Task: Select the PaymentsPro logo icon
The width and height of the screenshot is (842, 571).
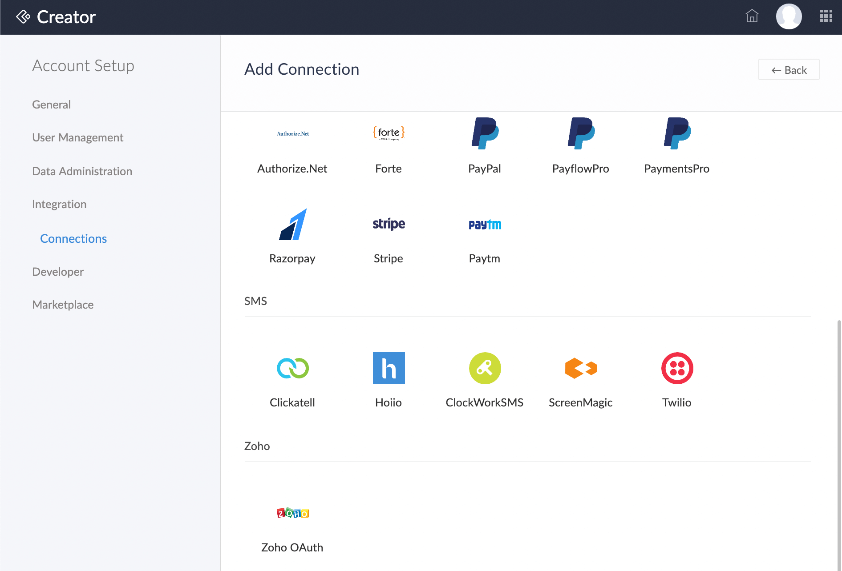Action: point(677,133)
